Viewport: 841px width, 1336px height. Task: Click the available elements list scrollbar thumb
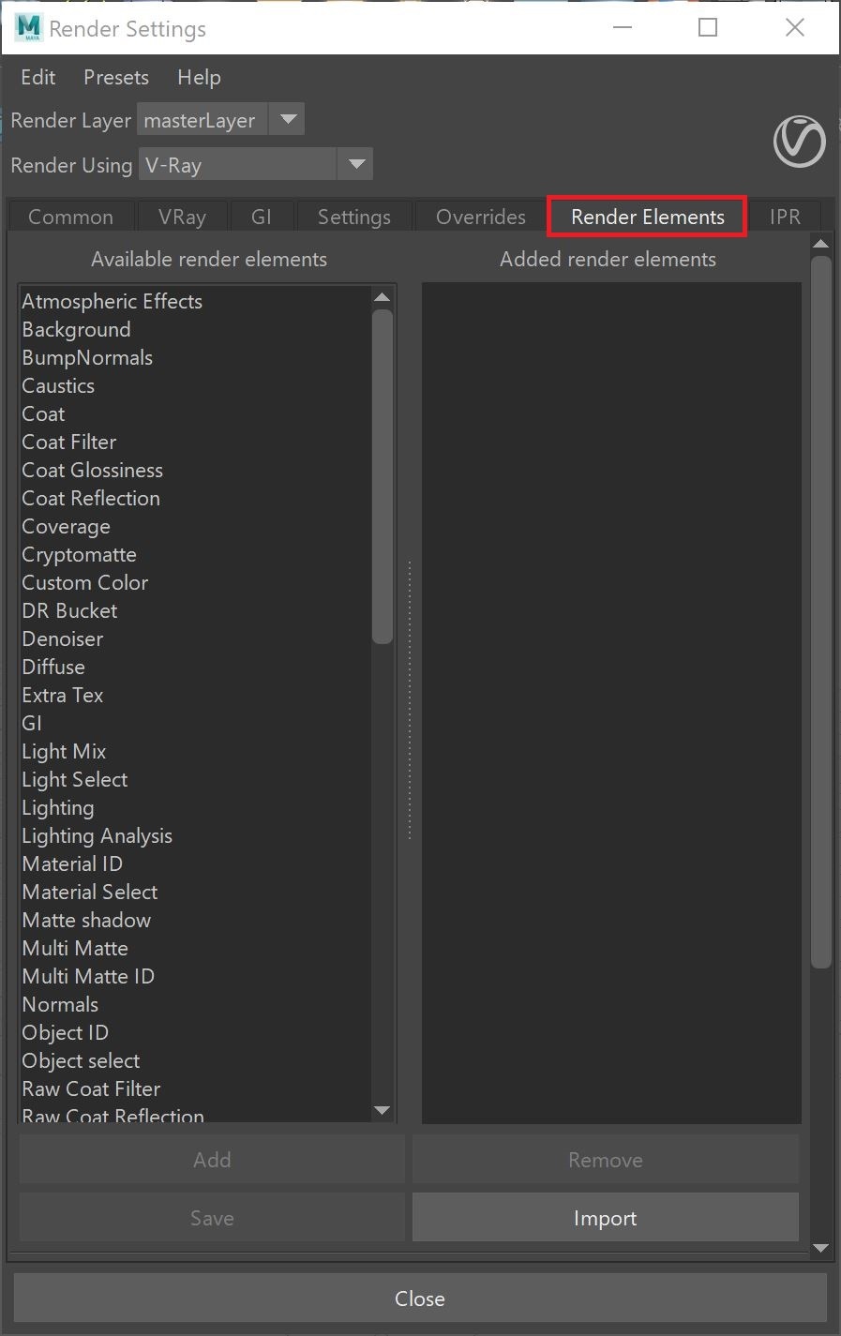coord(382,477)
